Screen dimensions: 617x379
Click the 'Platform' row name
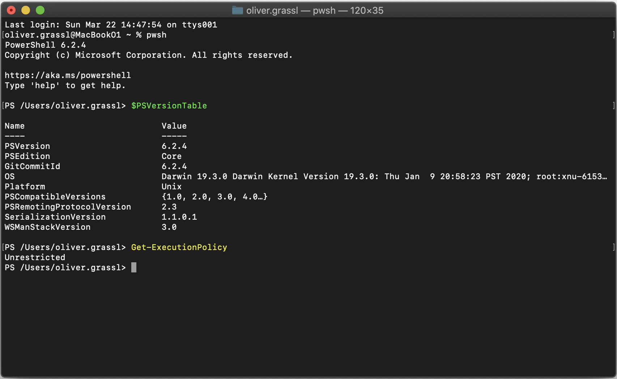tap(25, 187)
